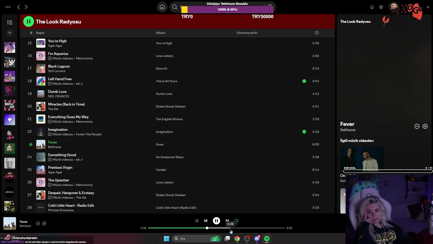Image resolution: width=433 pixels, height=244 pixels.
Task: Sort tracks by the Eklenme tarihi column
Action: tap(247, 33)
